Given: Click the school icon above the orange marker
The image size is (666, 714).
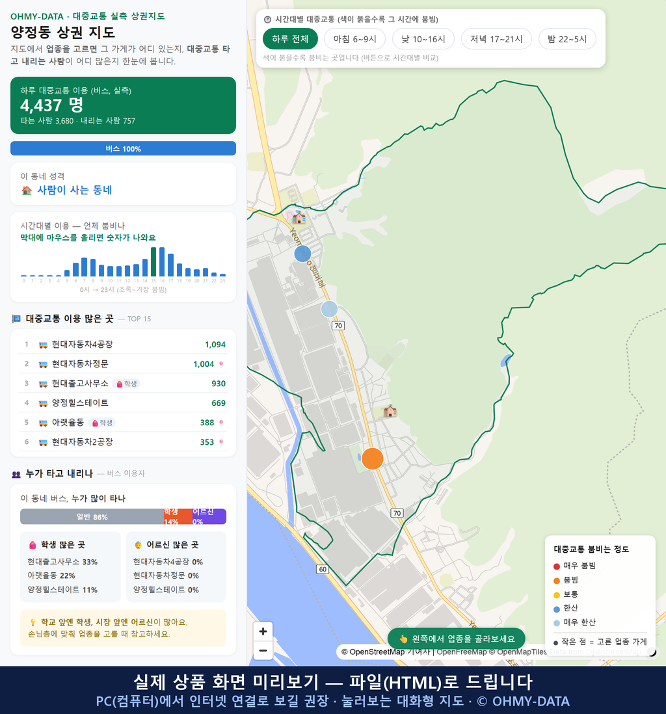Looking at the screenshot, I should [390, 411].
